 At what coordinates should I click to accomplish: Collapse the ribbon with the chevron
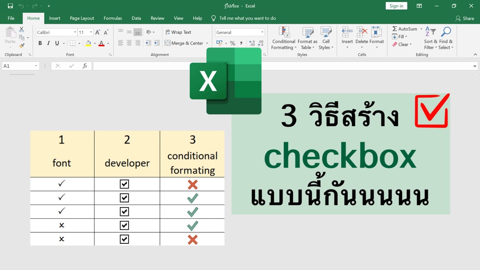475,55
